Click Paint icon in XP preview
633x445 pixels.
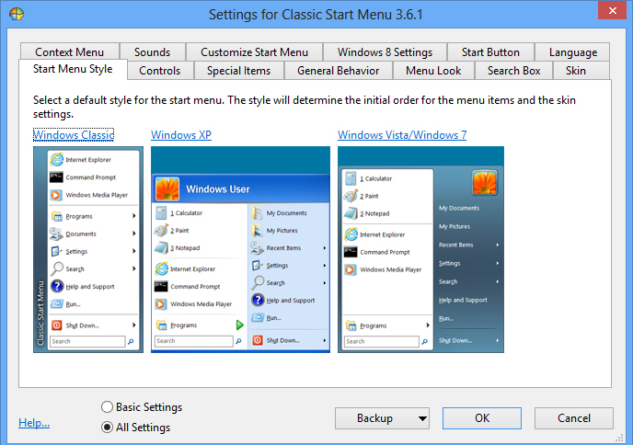(161, 231)
